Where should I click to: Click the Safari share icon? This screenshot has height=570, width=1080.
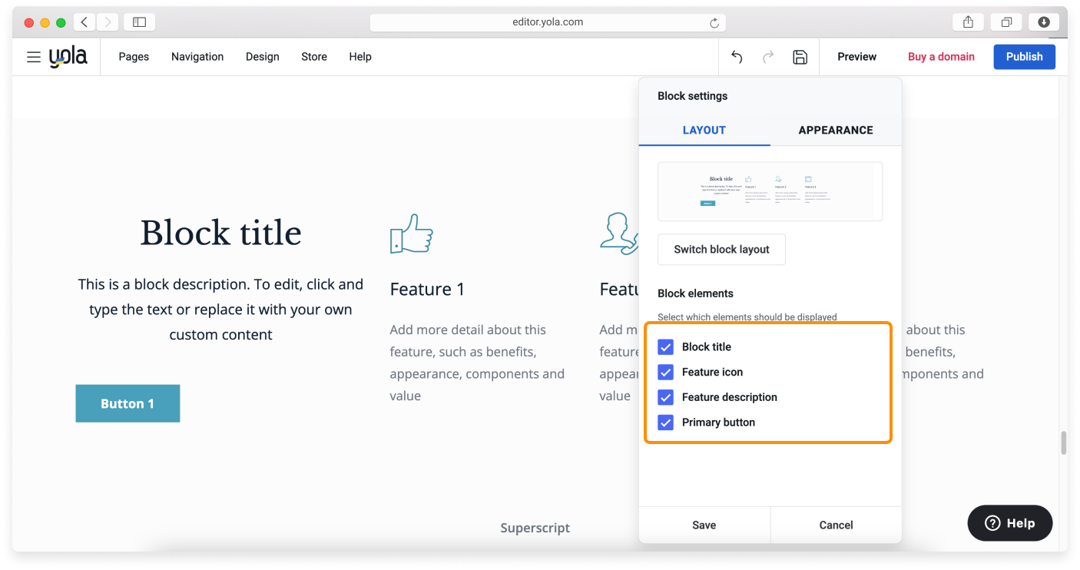coord(968,22)
